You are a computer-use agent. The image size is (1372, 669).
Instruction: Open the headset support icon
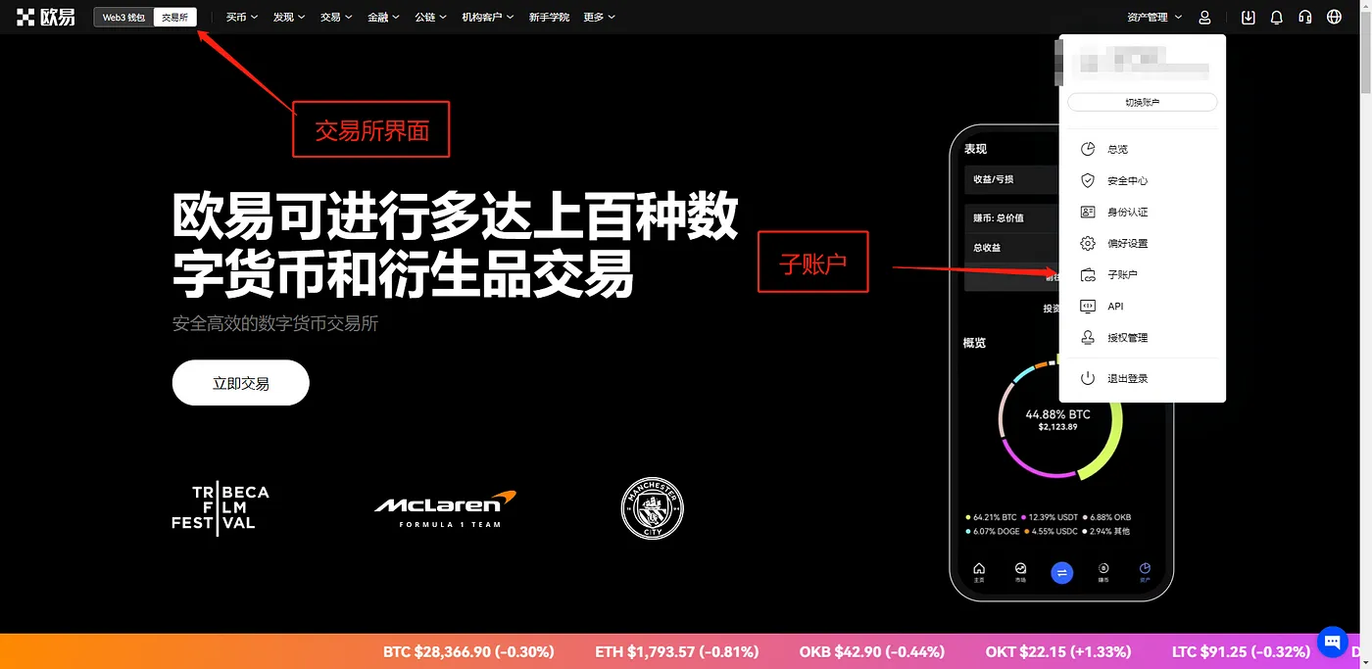click(x=1304, y=17)
